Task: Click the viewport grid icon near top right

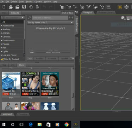Action: 128,18
